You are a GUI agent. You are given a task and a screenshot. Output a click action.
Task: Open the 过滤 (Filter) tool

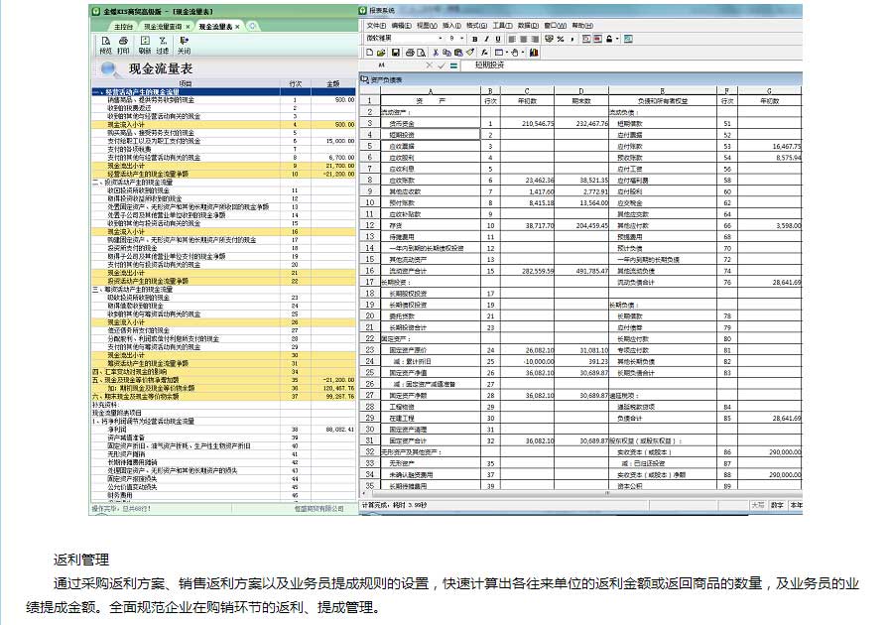162,44
